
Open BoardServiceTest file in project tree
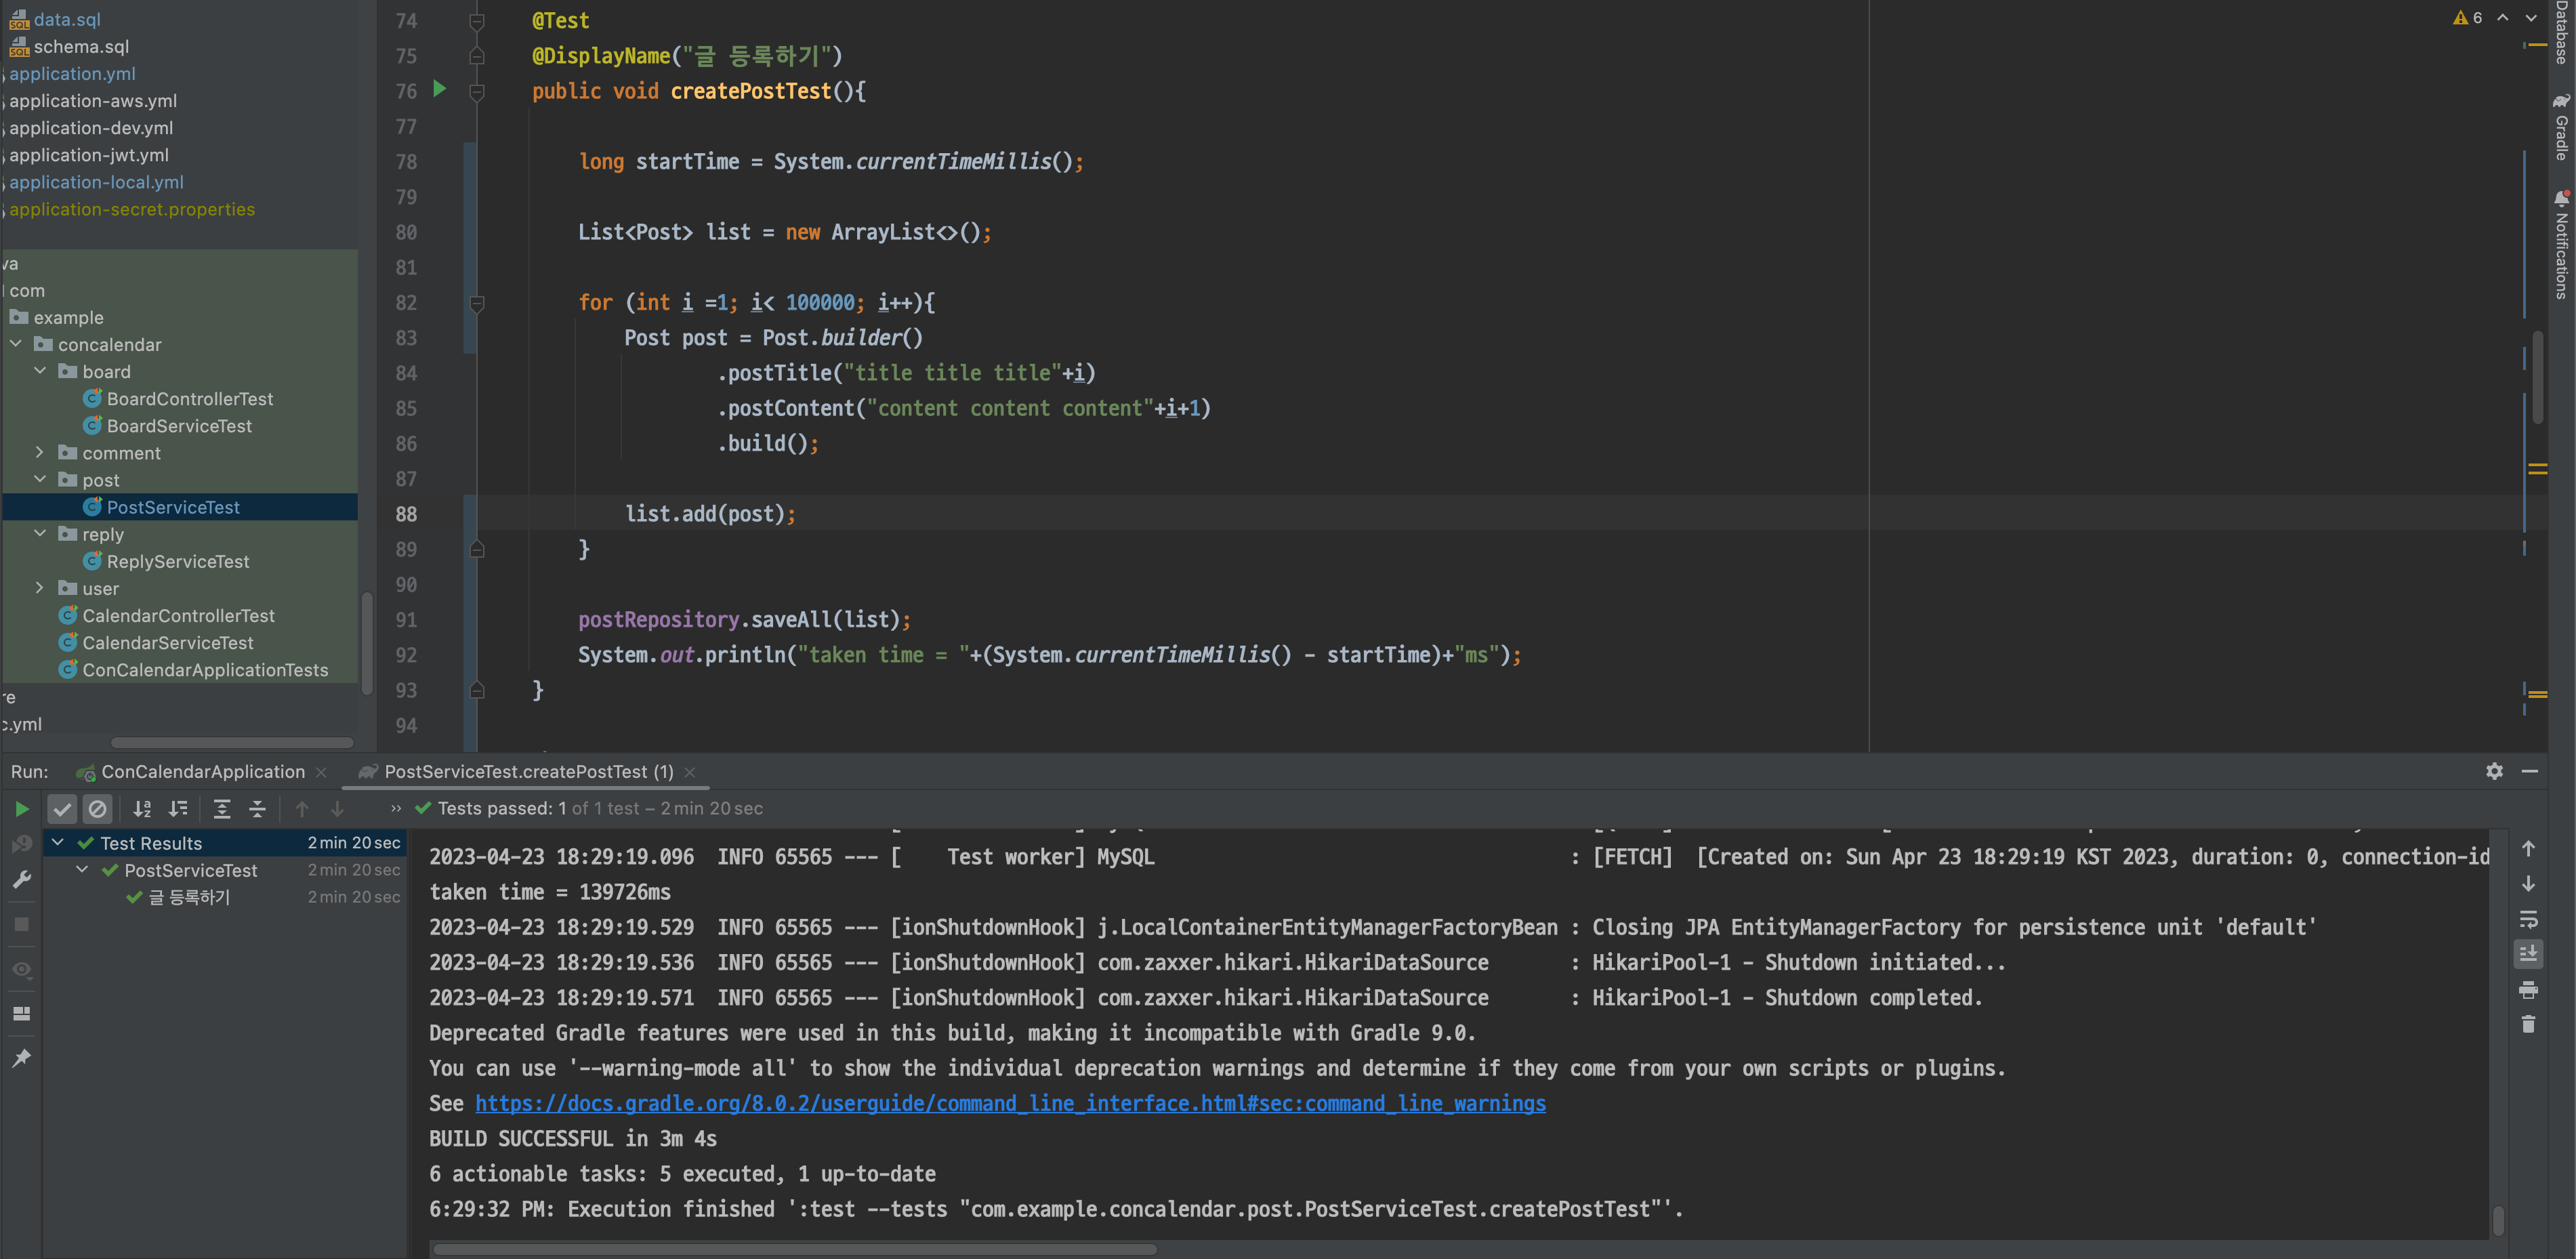coord(179,425)
